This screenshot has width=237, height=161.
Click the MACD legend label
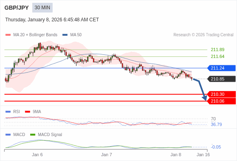click(x=19, y=134)
